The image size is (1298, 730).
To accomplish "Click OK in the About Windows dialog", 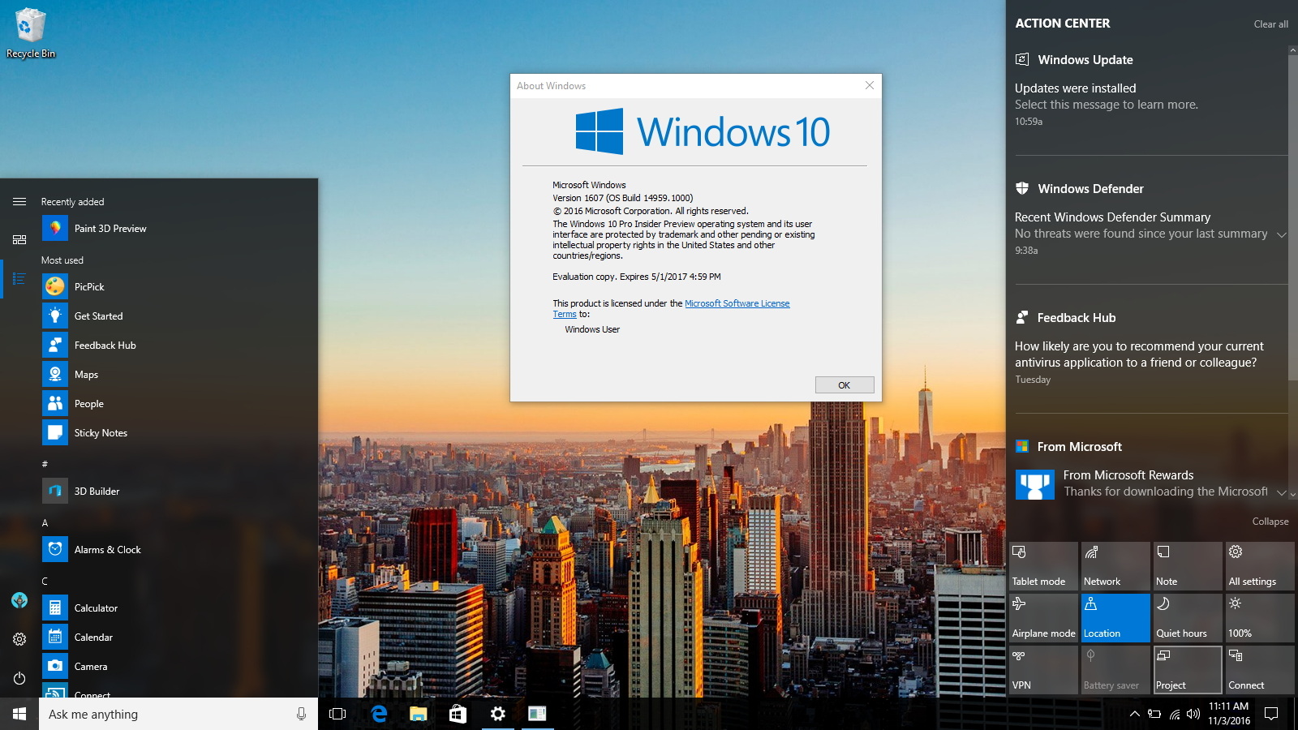I will (844, 384).
